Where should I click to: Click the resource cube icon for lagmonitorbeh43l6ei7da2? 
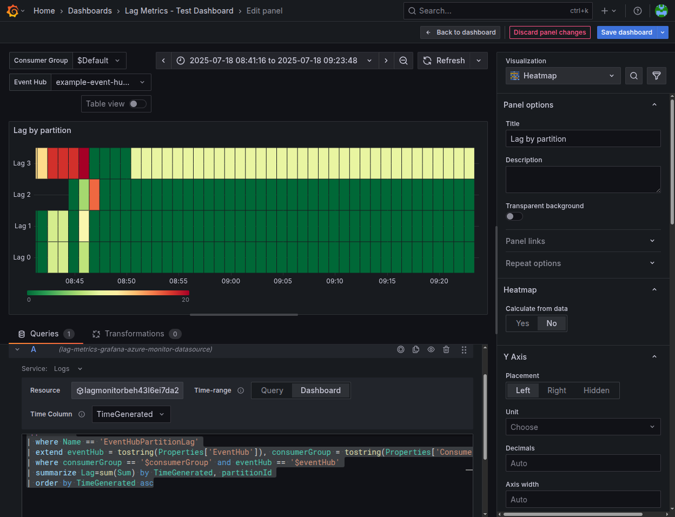[x=80, y=390]
